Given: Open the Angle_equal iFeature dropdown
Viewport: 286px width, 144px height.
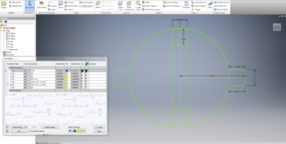Looking at the screenshot, I should click(92, 6).
